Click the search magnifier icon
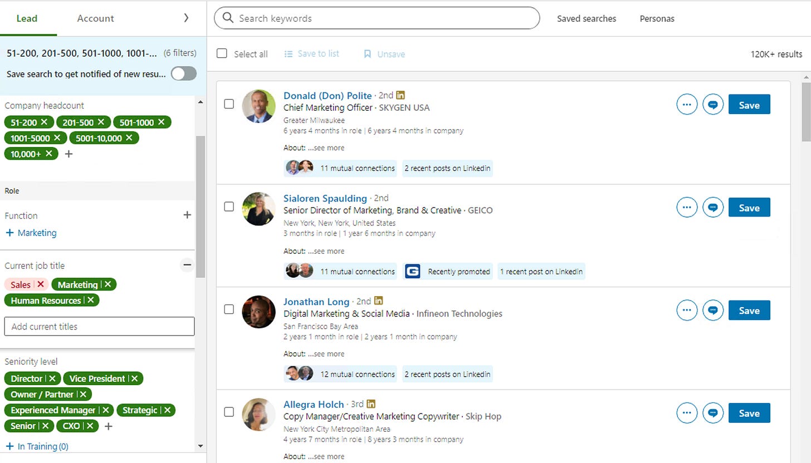Screen dimensions: 811x463 (x=227, y=18)
